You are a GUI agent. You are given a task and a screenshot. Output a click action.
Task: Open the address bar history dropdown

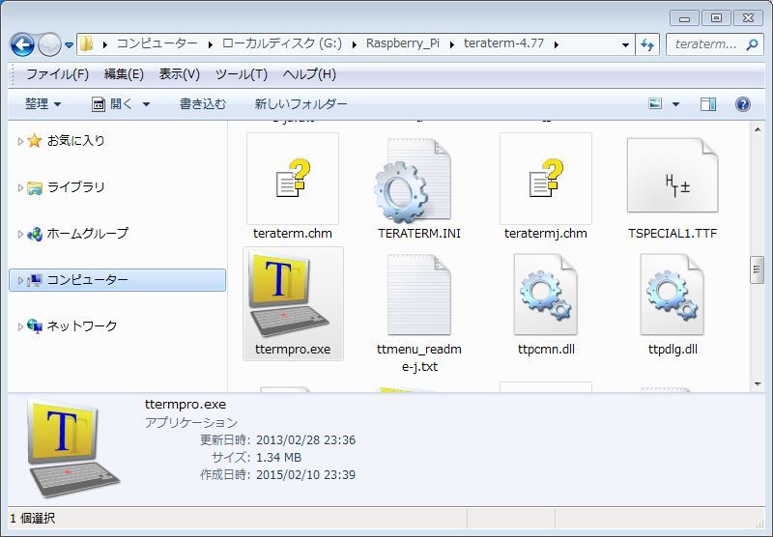[625, 44]
